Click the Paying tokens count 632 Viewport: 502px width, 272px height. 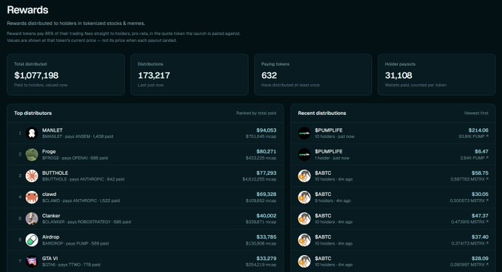coord(269,75)
